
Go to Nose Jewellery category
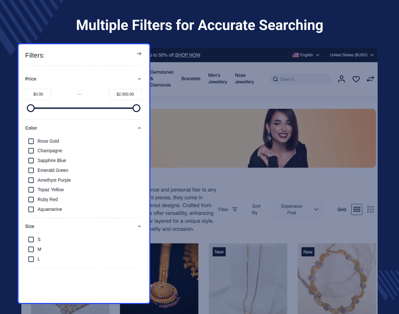coord(244,78)
